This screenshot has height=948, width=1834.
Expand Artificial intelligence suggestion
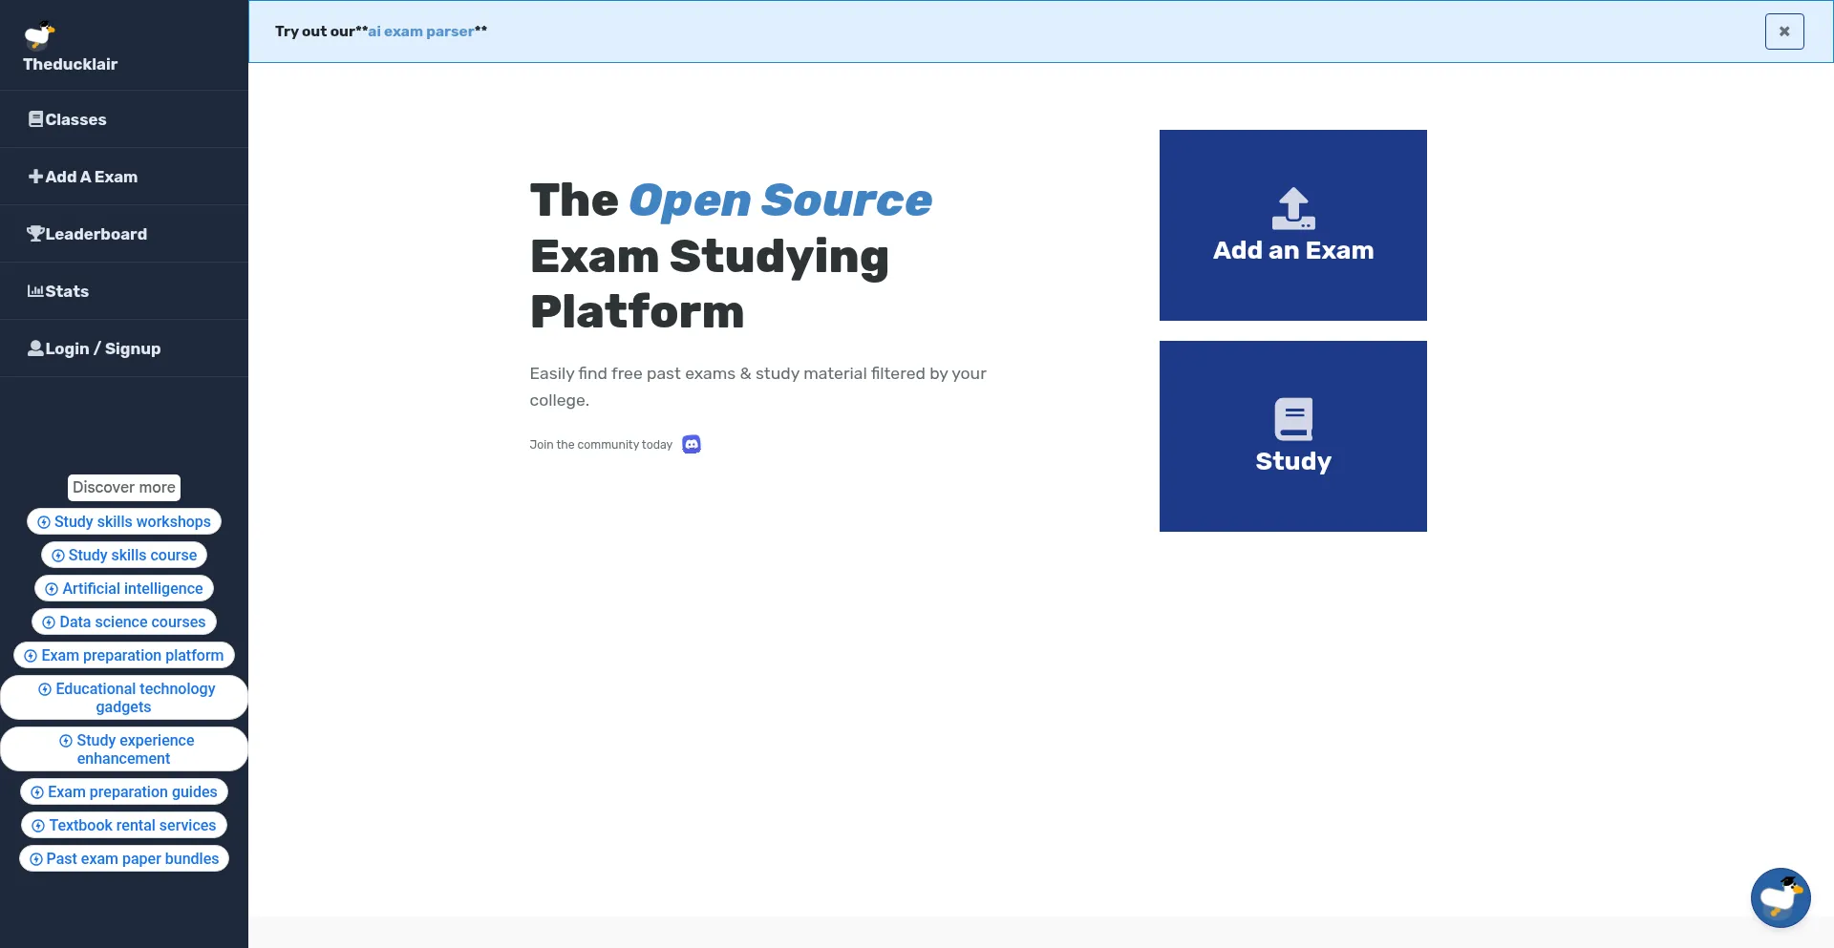(x=124, y=588)
